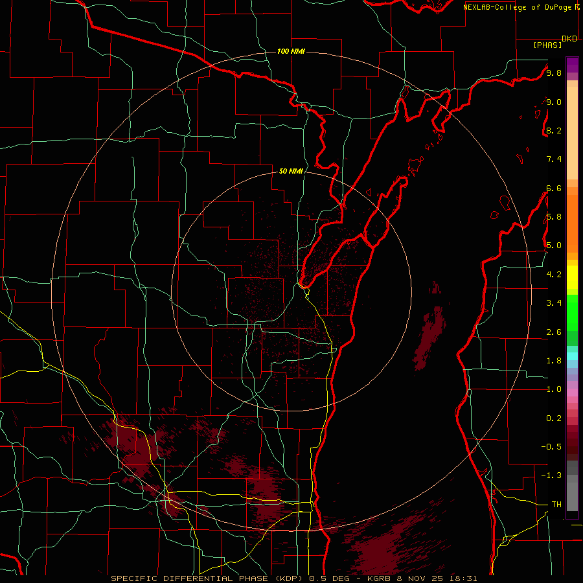Click the 9.0 scale value

(x=554, y=102)
